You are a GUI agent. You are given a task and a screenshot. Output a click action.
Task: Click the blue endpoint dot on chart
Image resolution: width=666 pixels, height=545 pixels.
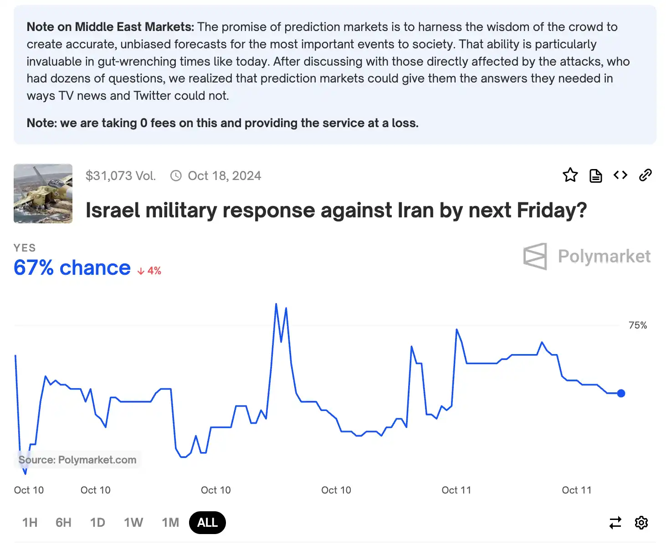click(621, 393)
